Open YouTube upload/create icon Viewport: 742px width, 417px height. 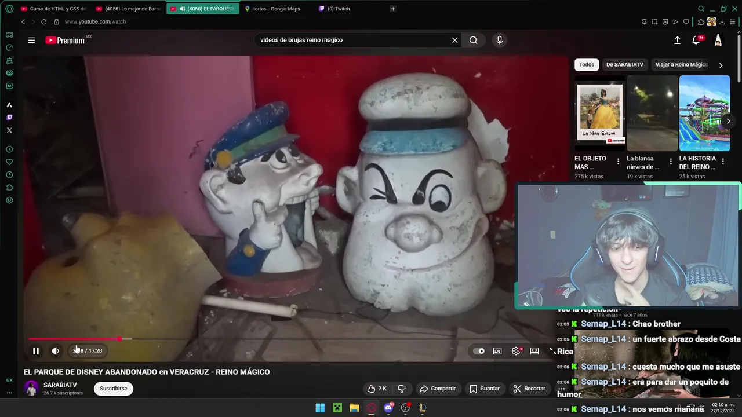(677, 40)
